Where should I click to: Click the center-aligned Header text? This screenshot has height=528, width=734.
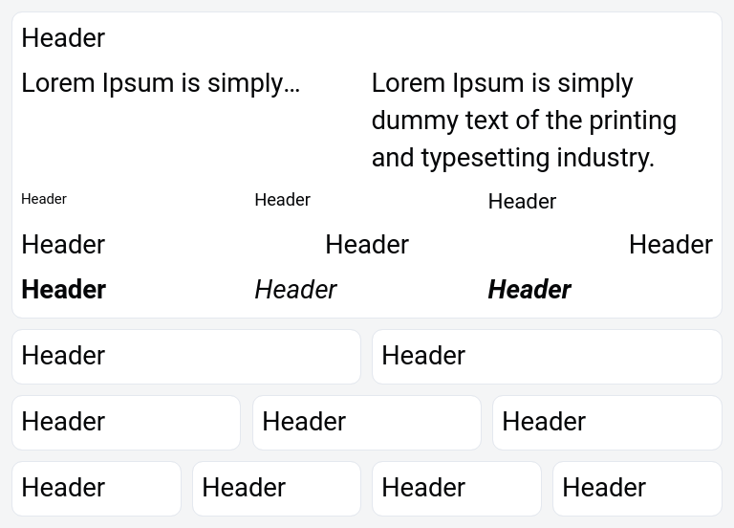pos(367,245)
